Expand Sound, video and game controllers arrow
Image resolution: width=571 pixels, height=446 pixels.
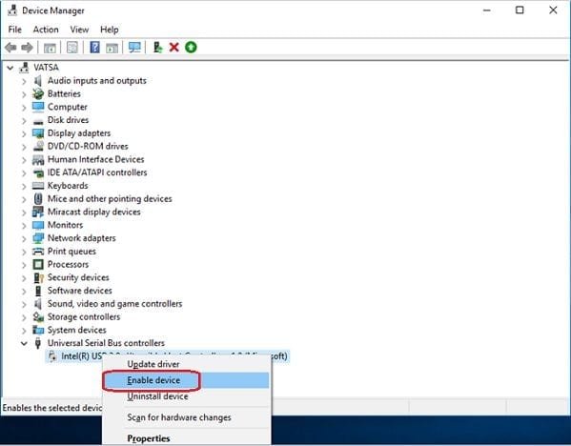pyautogui.click(x=24, y=304)
